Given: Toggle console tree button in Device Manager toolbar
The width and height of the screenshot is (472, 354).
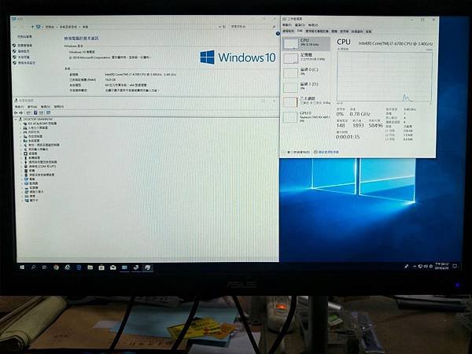Looking at the screenshot, I should click(x=28, y=112).
